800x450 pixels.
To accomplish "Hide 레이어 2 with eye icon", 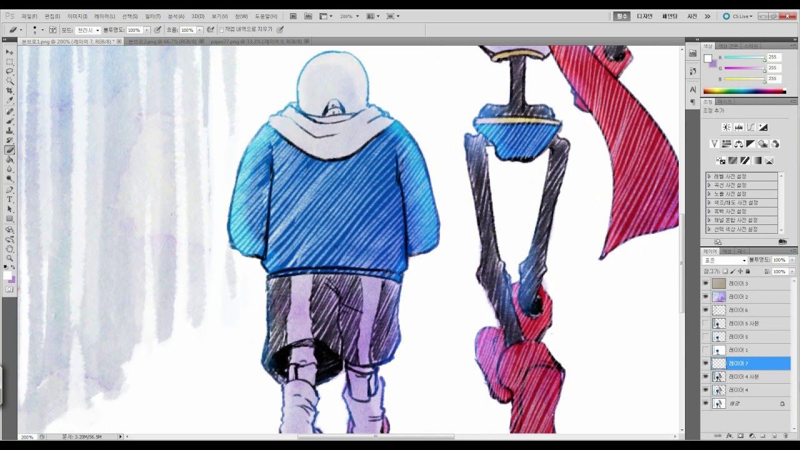I will 706,297.
